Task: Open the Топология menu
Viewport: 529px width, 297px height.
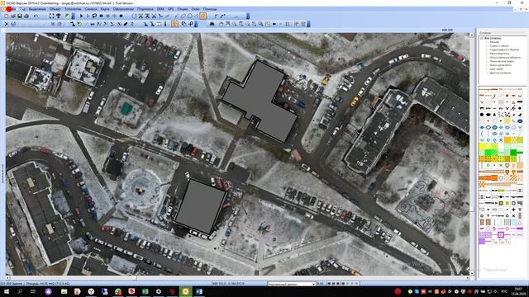Action: [x=73, y=9]
